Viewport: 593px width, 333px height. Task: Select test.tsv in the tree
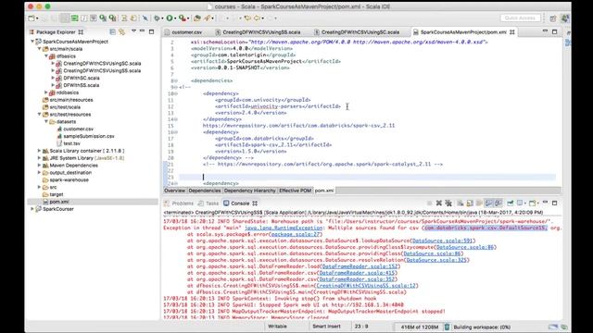[72, 143]
